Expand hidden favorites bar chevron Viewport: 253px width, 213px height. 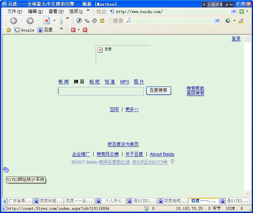click(x=61, y=29)
